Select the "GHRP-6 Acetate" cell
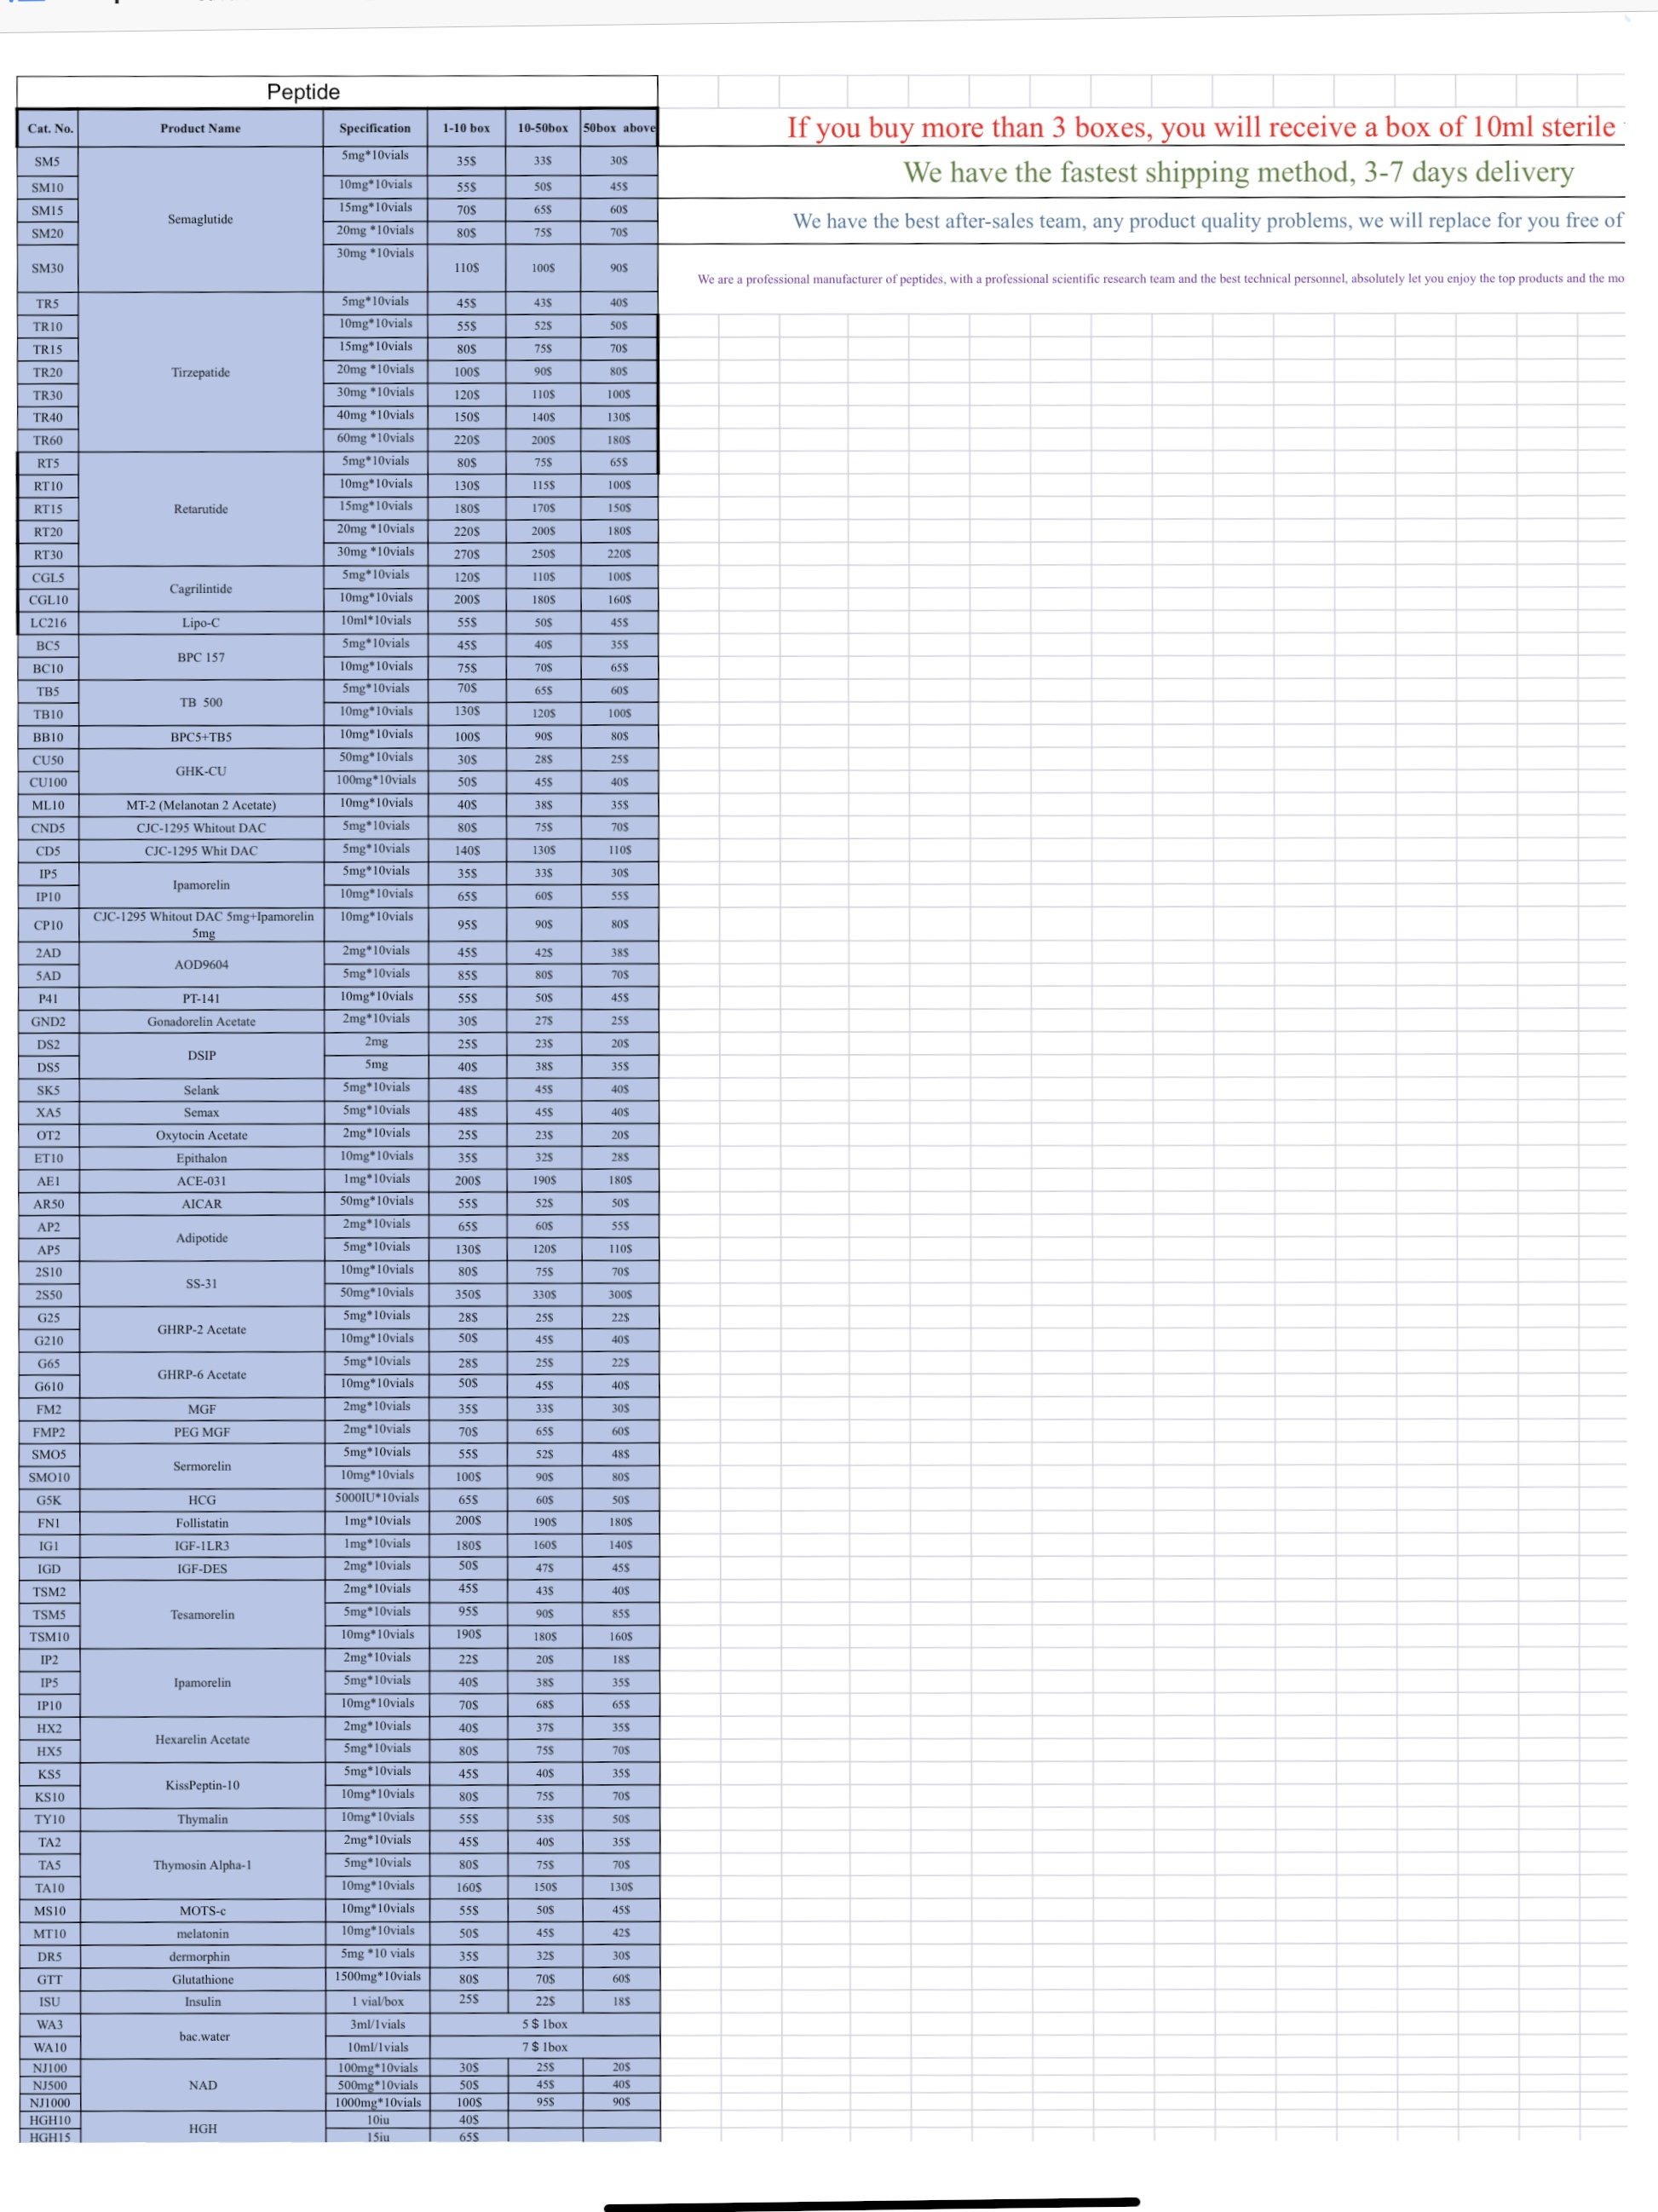 point(201,1374)
